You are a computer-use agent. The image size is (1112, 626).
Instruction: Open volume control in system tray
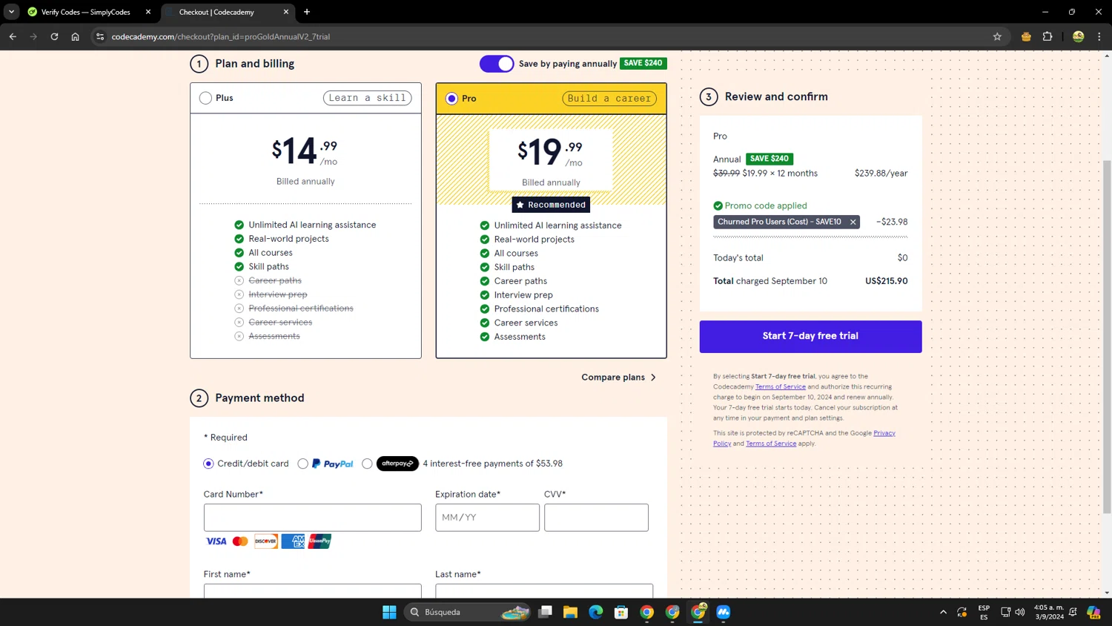click(x=1020, y=612)
